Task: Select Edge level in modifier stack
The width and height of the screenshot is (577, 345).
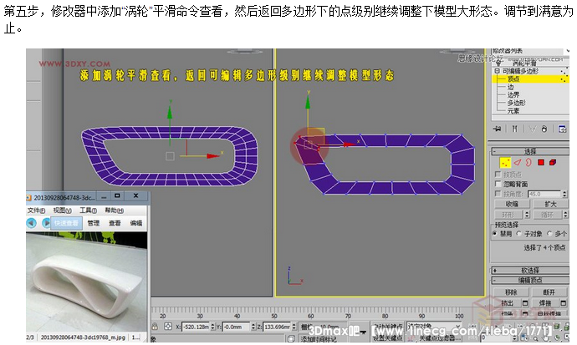Action: [x=510, y=87]
